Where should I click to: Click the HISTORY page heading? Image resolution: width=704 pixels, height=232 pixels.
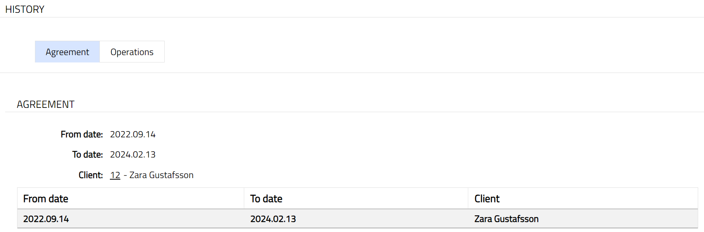point(25,9)
